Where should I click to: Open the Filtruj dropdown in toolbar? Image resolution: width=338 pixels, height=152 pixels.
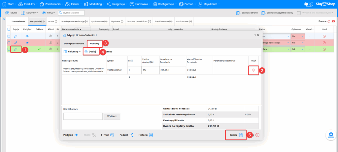pos(49,13)
